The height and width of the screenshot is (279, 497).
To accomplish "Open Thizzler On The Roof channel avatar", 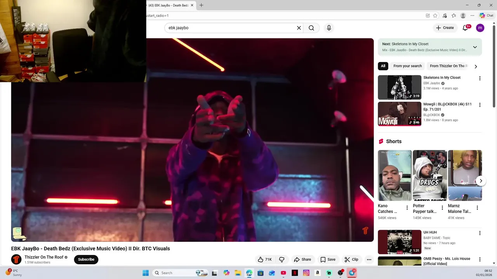I will 16,259.
